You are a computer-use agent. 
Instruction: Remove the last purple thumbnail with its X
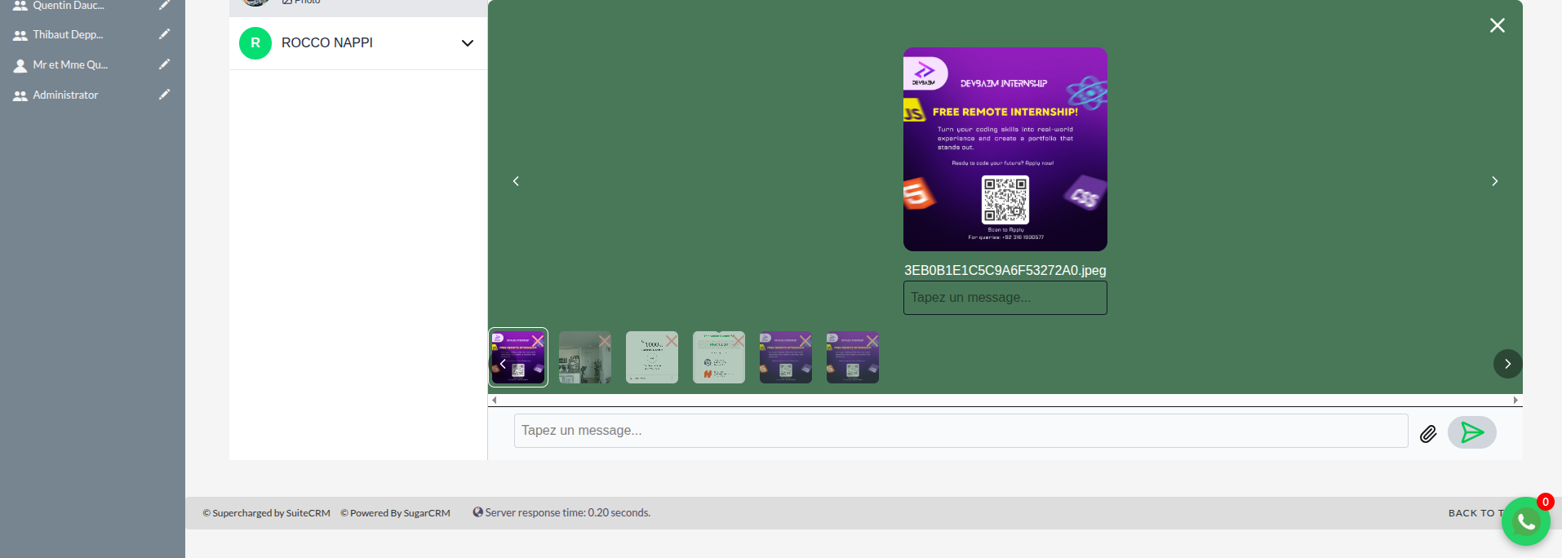coord(872,341)
